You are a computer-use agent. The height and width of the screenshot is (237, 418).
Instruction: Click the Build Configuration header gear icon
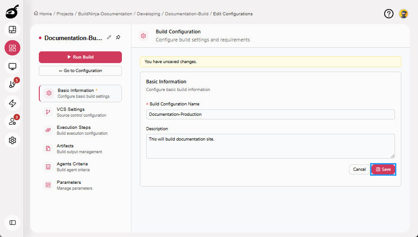(x=144, y=36)
